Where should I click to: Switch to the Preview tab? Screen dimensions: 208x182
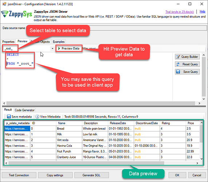[23, 41]
